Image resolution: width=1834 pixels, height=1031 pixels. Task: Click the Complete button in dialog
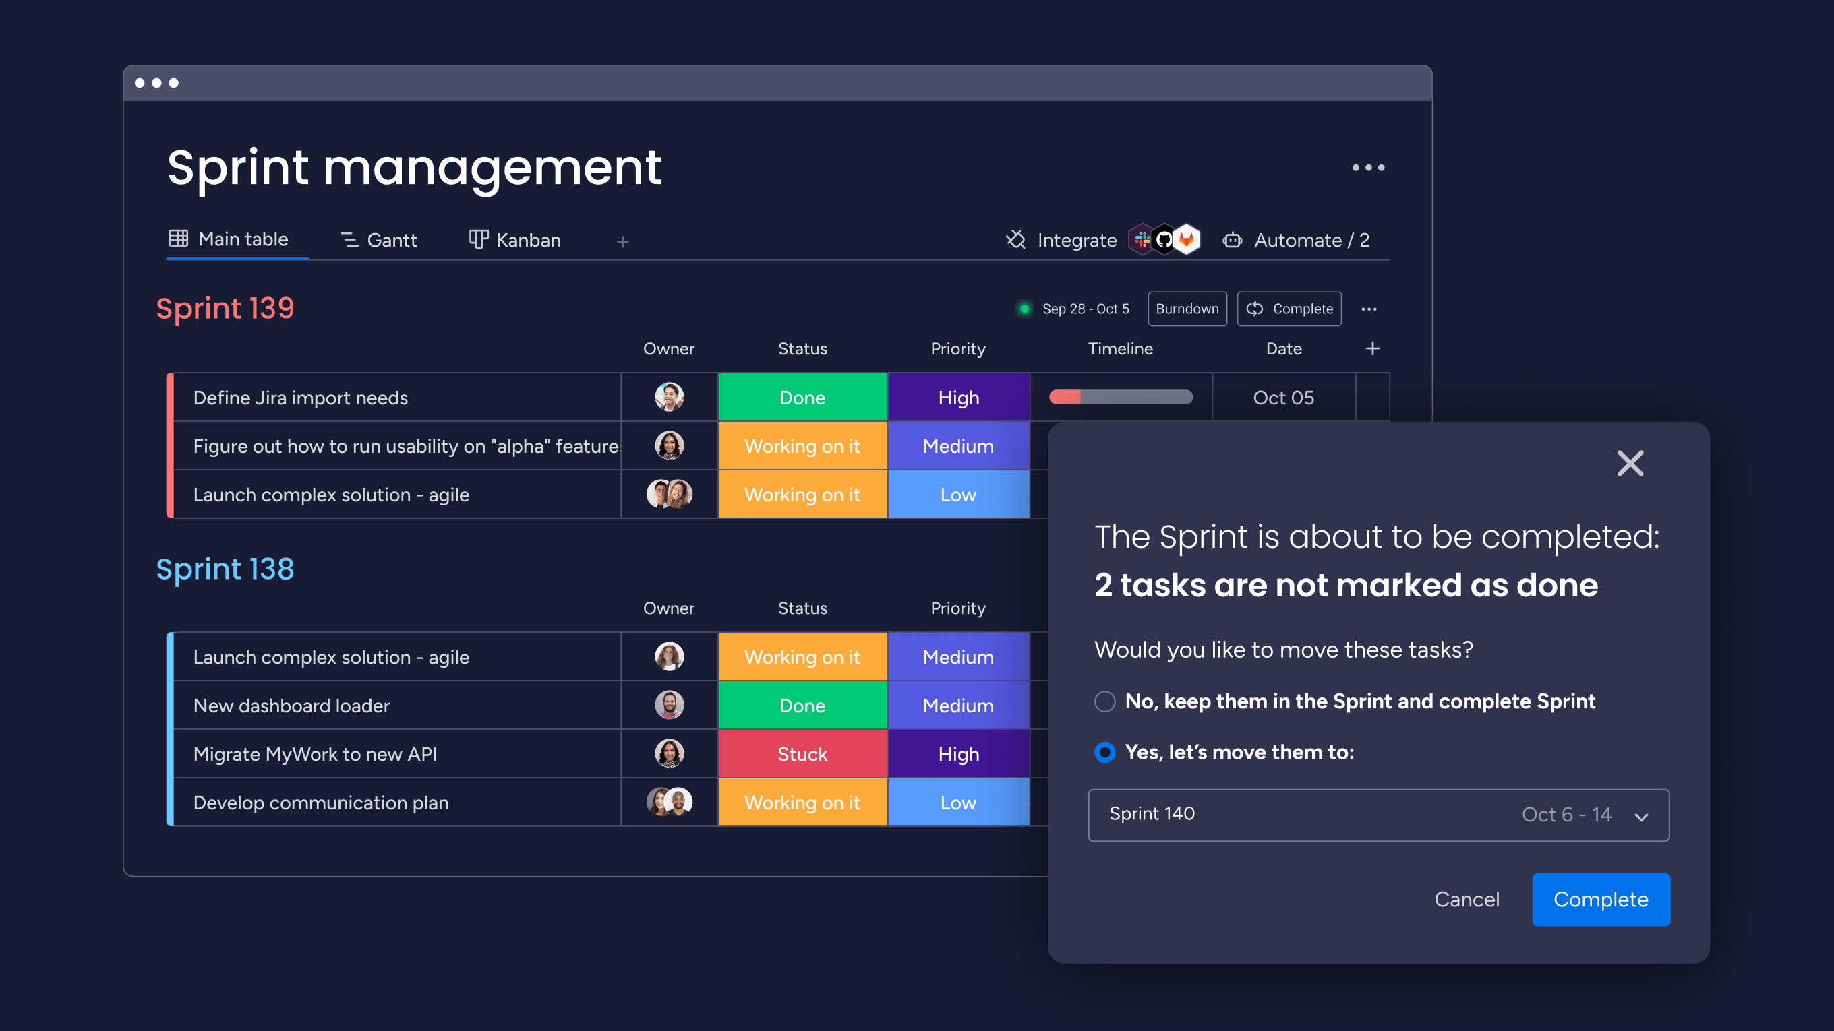point(1602,899)
